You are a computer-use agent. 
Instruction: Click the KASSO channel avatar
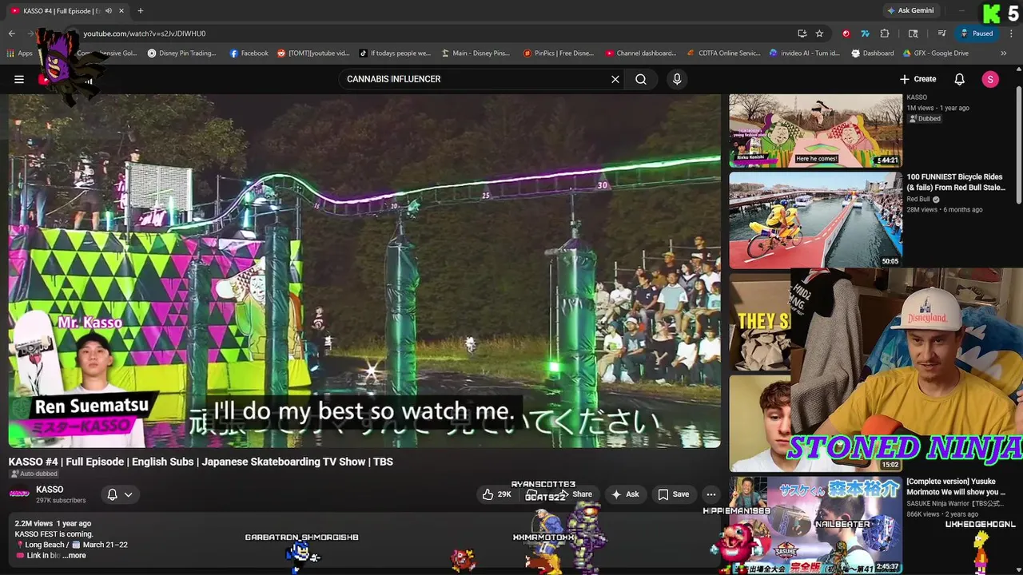(19, 494)
